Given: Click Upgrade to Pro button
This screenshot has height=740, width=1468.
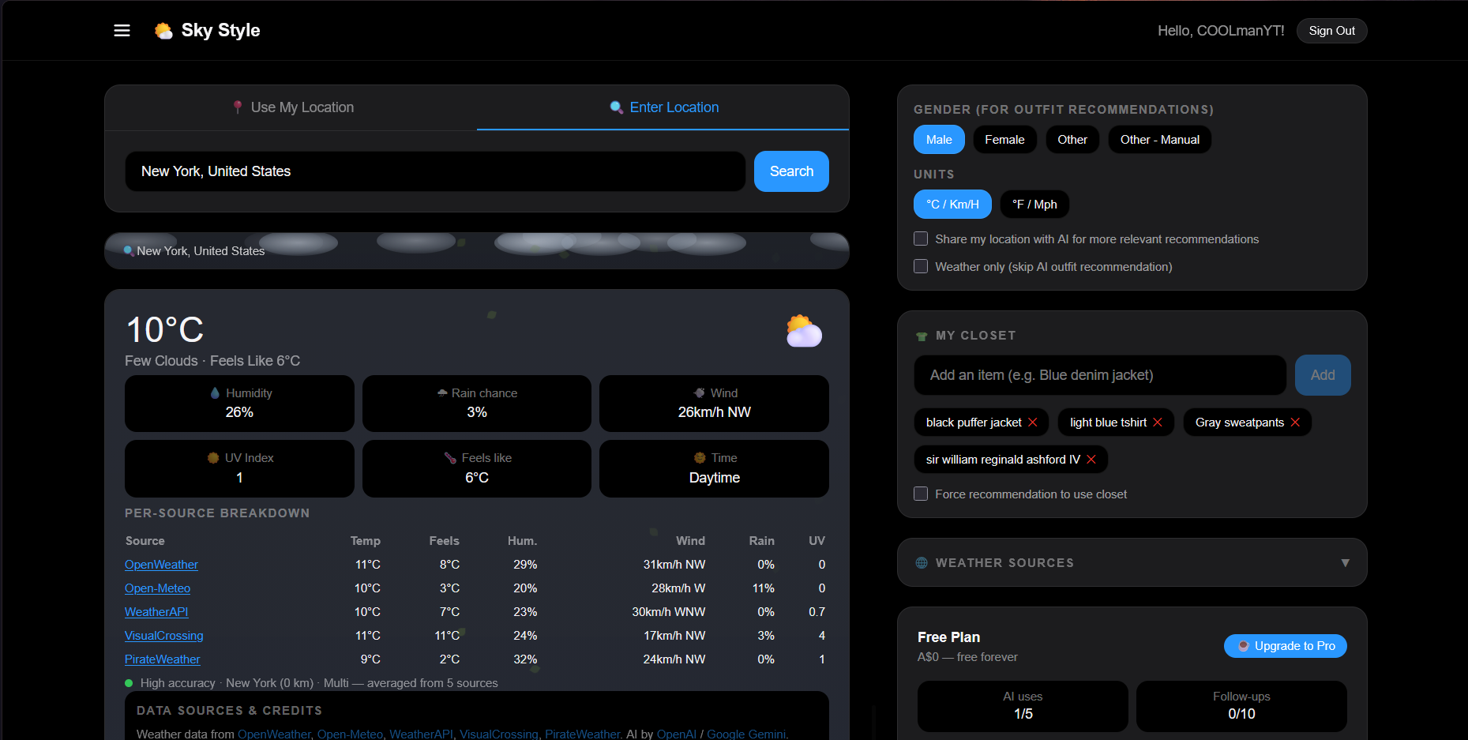Looking at the screenshot, I should pyautogui.click(x=1286, y=646).
